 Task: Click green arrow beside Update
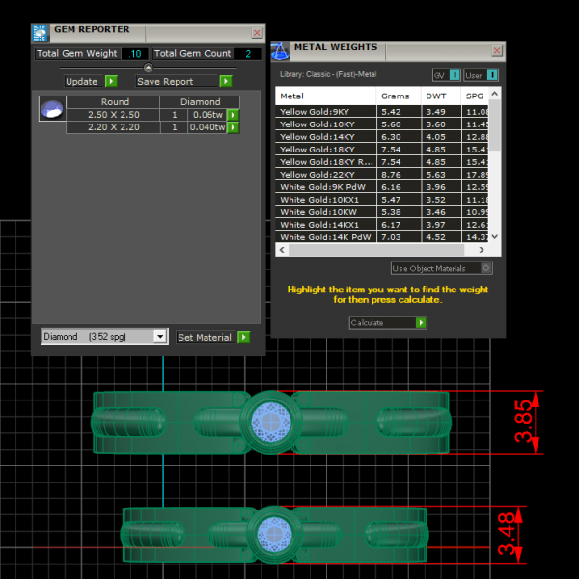111,82
